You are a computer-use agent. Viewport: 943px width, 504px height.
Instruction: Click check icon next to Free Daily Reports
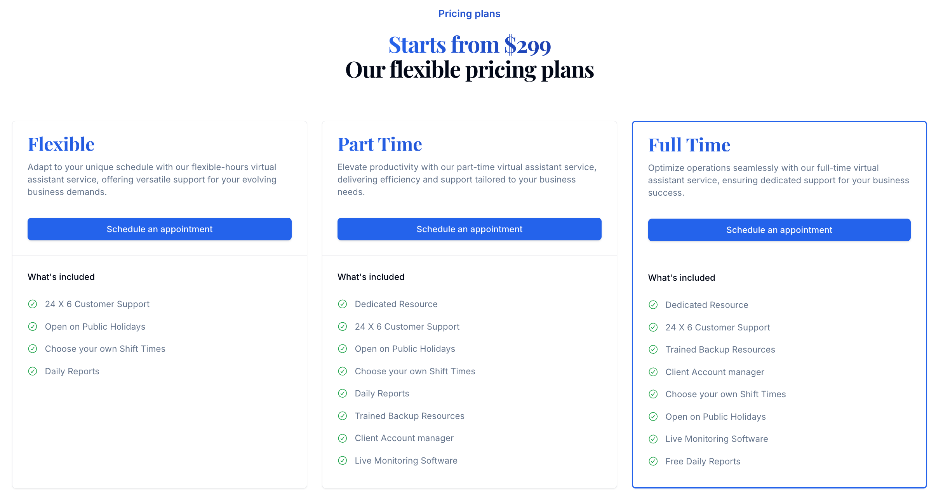pyautogui.click(x=653, y=461)
